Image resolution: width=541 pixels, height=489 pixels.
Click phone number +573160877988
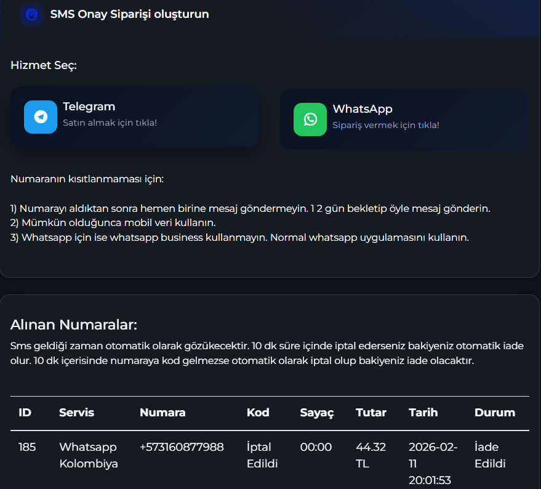click(x=182, y=447)
